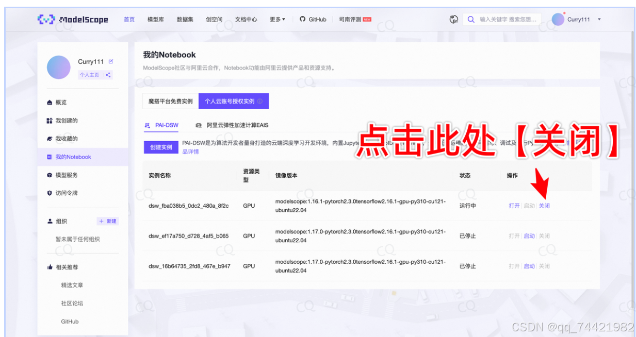Focus the keyword search input field
Screen dimensions: 636x337
pyautogui.click(x=508, y=20)
